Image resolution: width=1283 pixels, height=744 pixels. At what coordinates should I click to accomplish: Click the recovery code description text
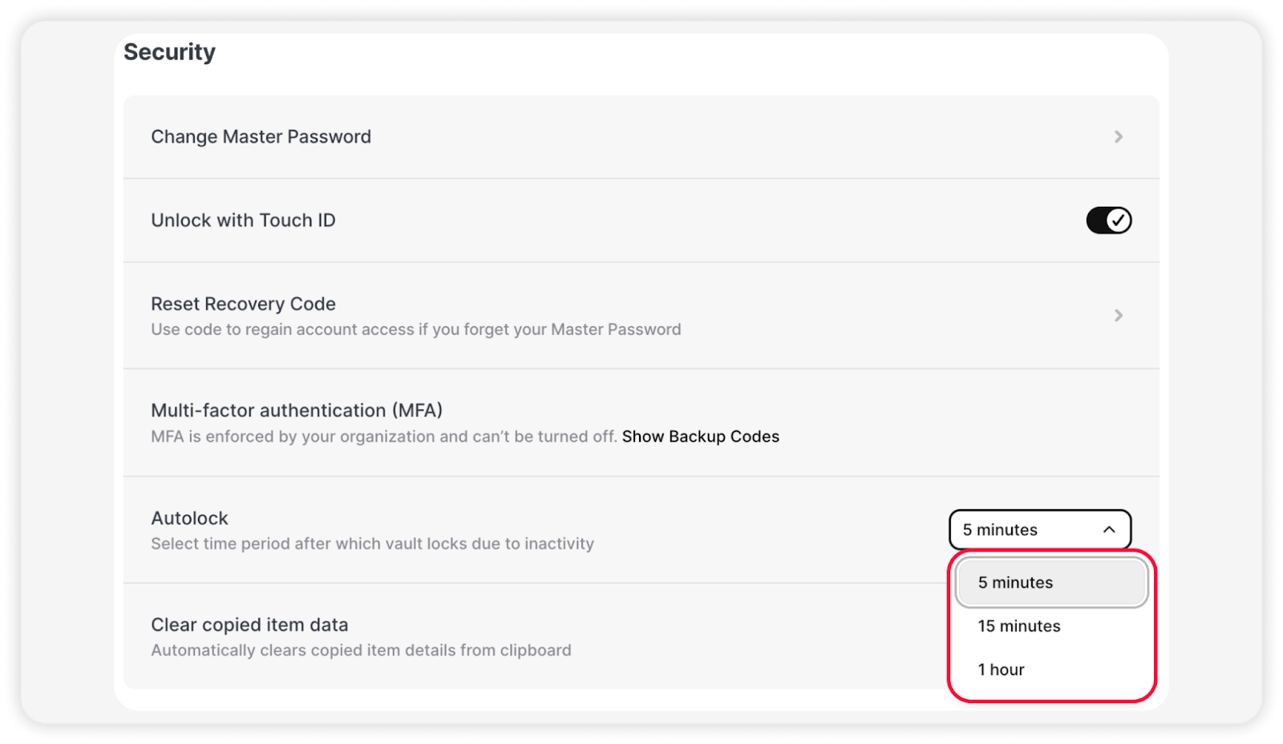click(x=415, y=330)
